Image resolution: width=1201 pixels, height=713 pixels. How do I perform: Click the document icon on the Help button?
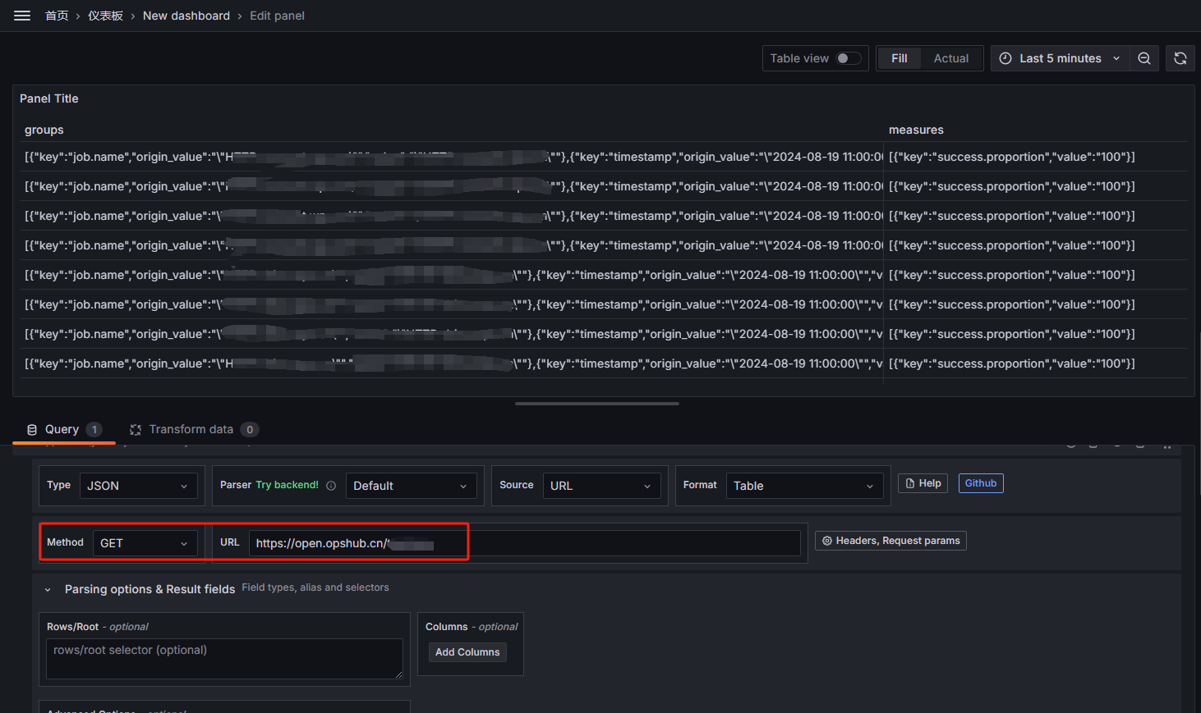[x=910, y=482]
